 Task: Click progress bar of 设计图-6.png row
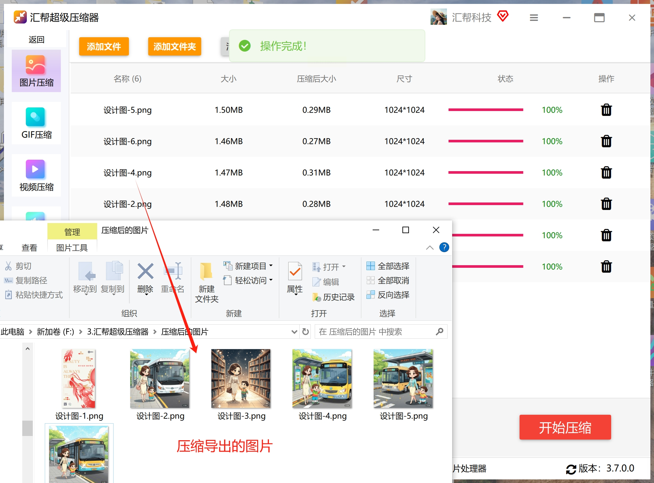pyautogui.click(x=486, y=141)
